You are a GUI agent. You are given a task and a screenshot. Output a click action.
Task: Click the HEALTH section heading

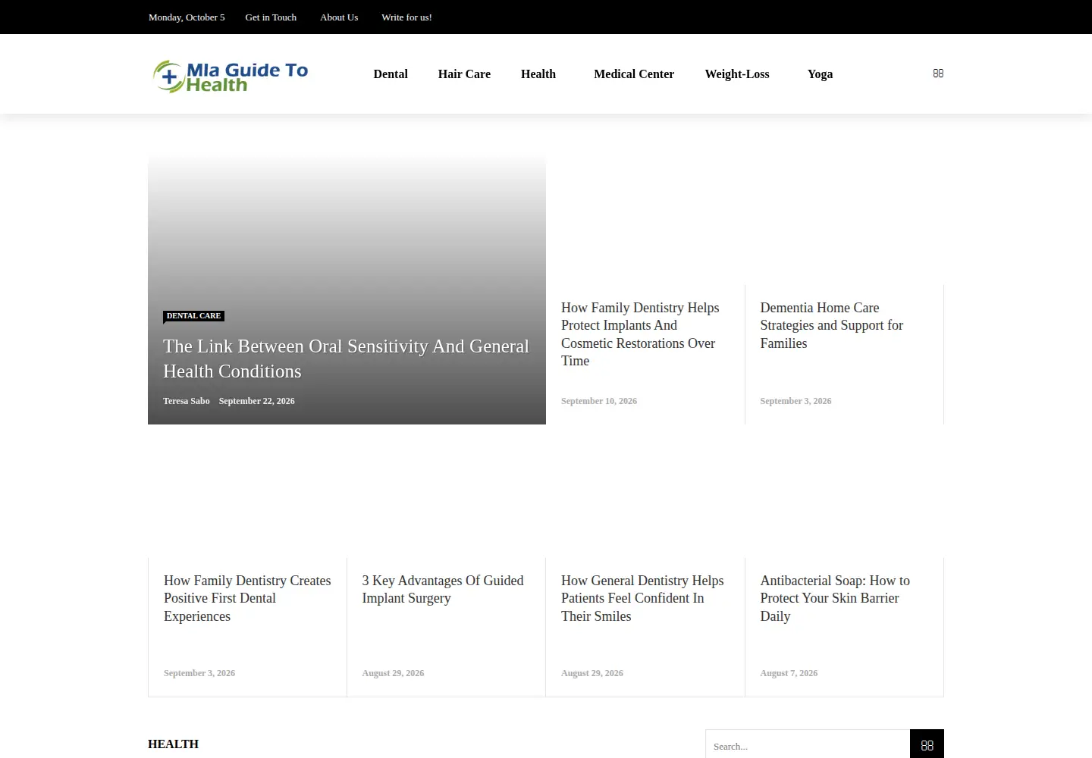pyautogui.click(x=174, y=744)
